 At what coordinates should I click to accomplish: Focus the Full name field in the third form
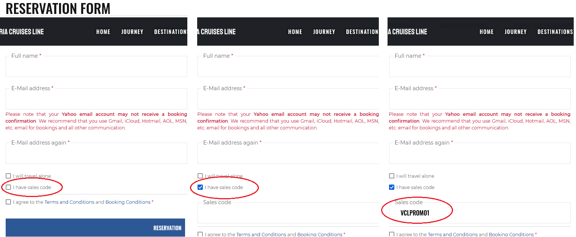480,66
